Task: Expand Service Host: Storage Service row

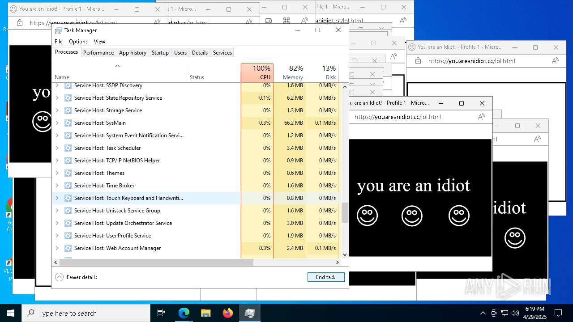Action: point(57,110)
